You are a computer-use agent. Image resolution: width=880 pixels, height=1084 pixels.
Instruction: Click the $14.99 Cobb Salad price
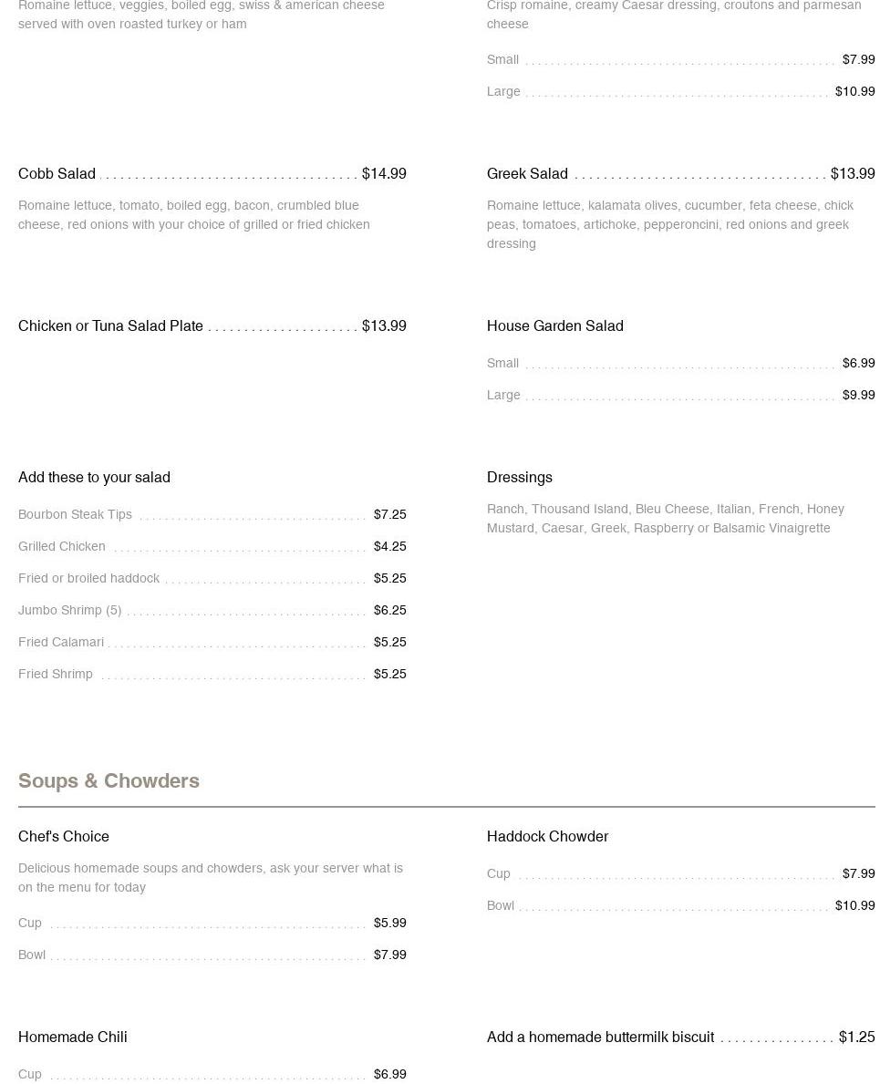point(384,173)
